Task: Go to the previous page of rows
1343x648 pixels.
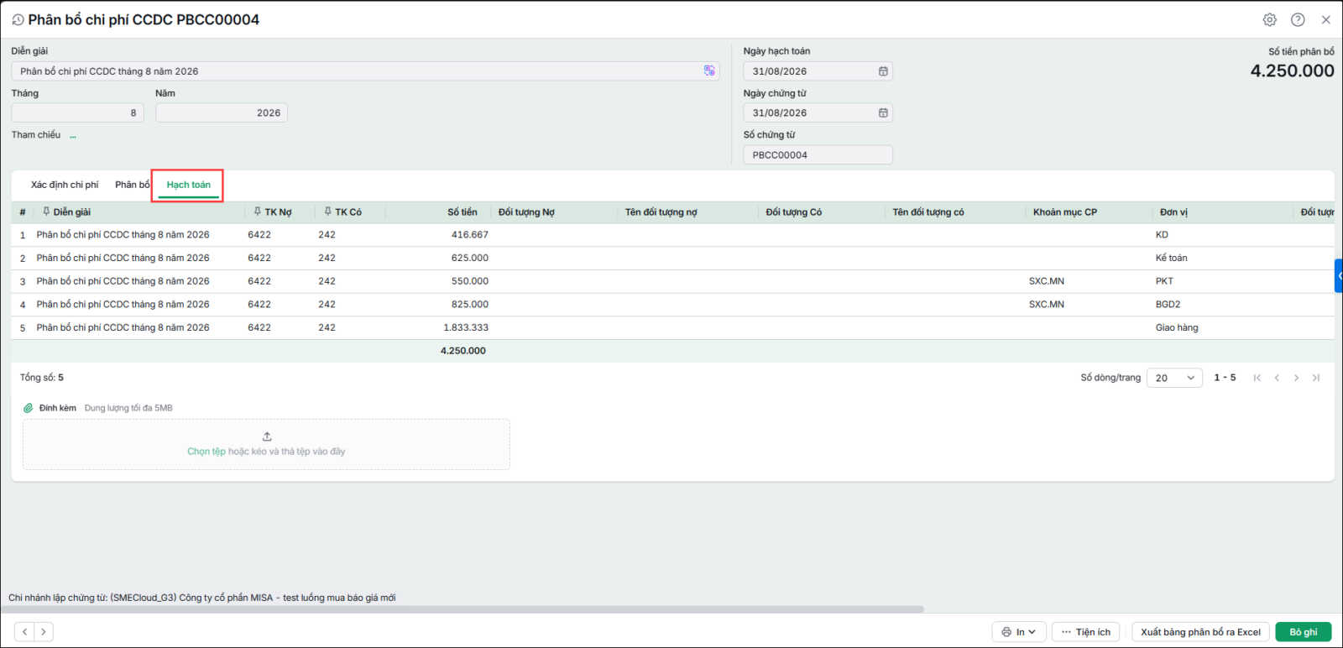Action: pyautogui.click(x=1277, y=378)
